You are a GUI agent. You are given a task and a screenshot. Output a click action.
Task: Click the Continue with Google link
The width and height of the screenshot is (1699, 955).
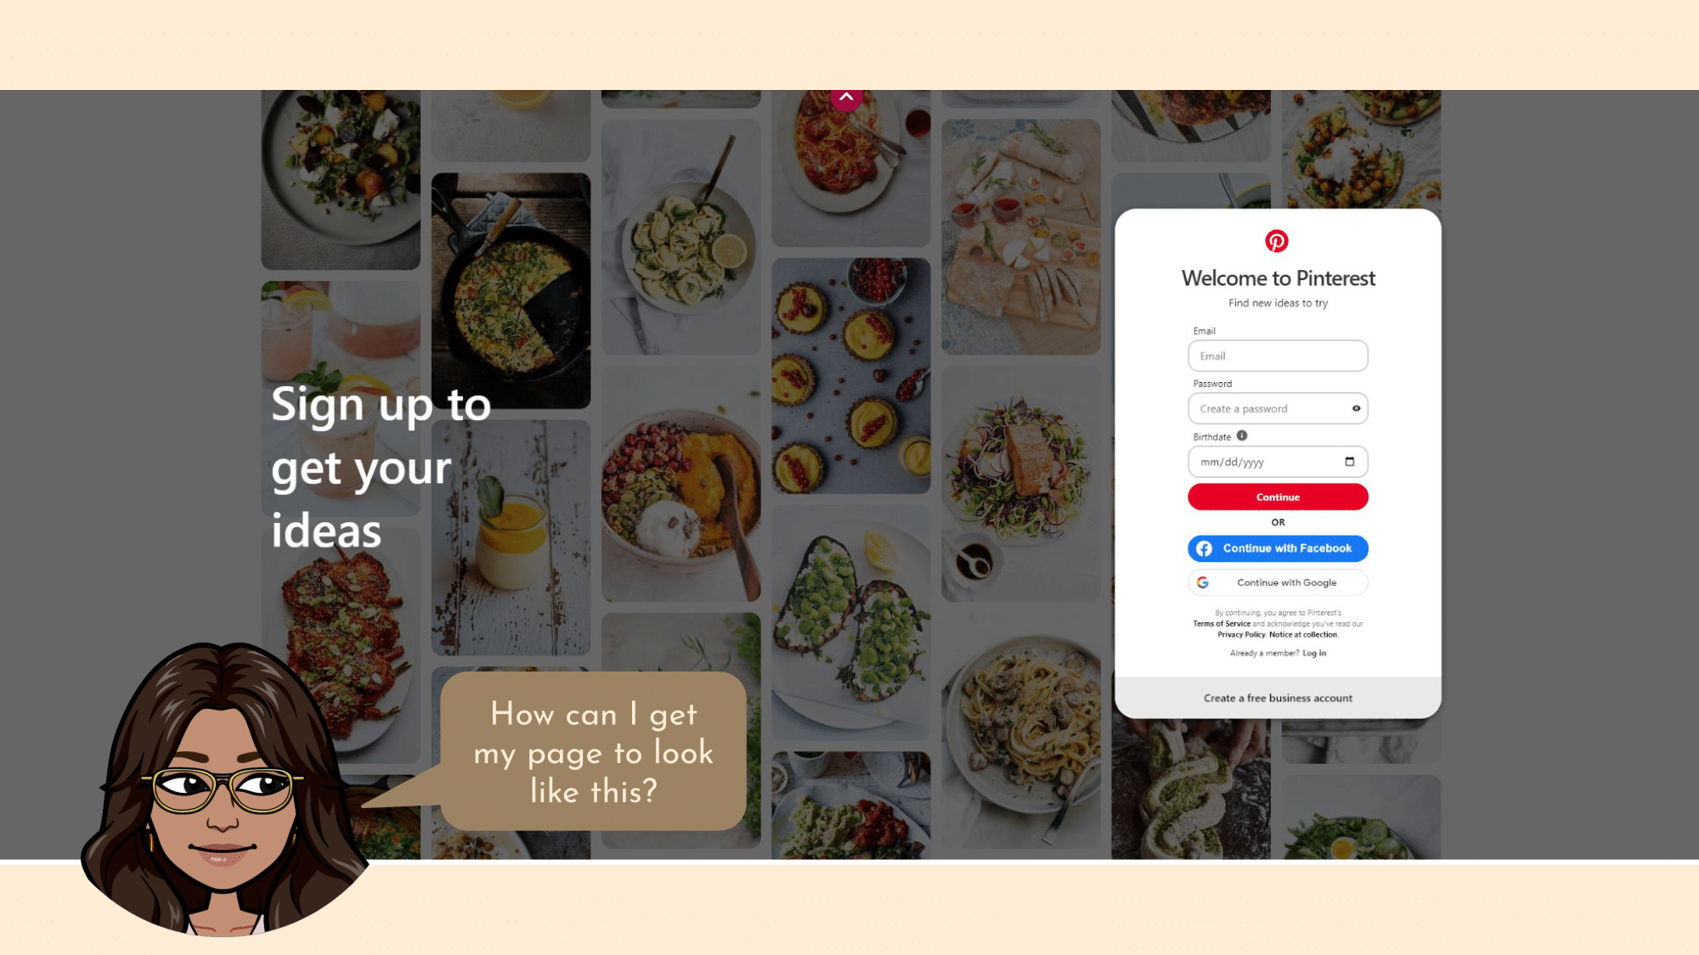pyautogui.click(x=1278, y=581)
